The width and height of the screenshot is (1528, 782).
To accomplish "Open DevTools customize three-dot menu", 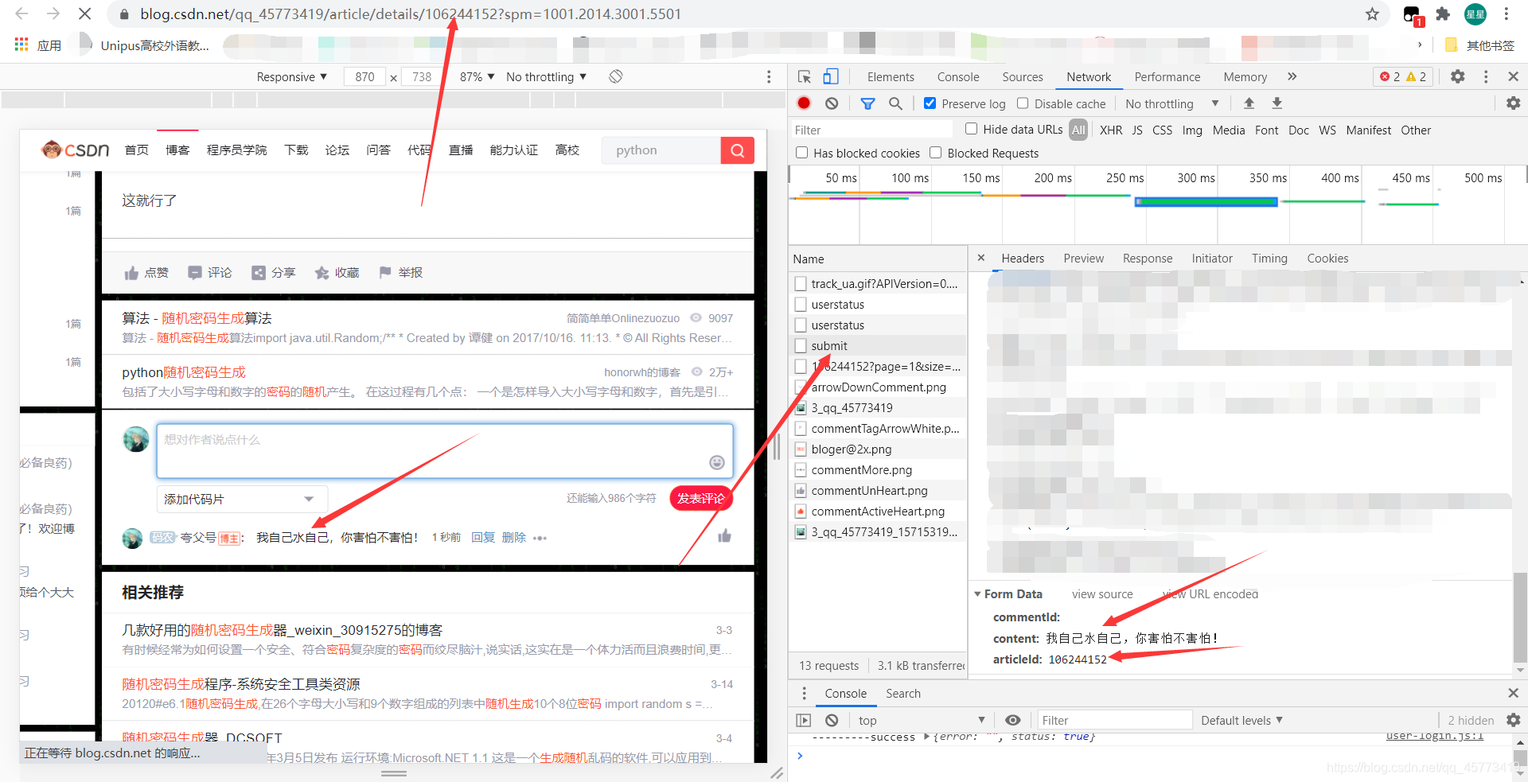I will (x=1486, y=76).
